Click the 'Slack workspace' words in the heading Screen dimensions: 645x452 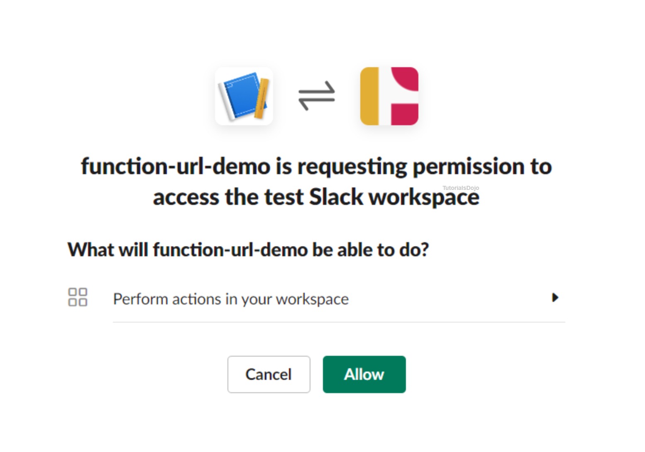pos(394,197)
